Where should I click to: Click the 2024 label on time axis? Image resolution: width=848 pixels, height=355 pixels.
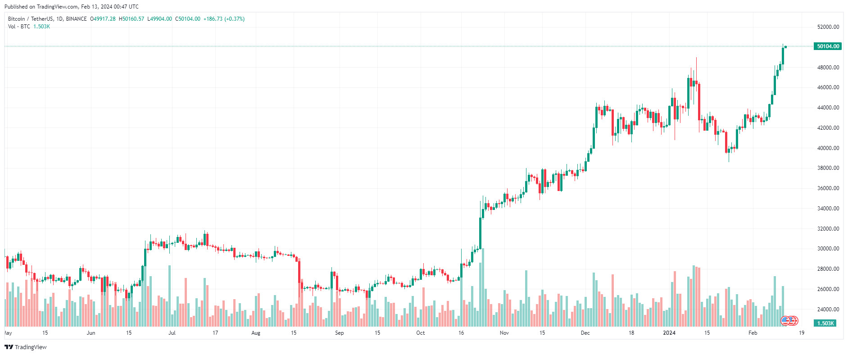coord(669,333)
